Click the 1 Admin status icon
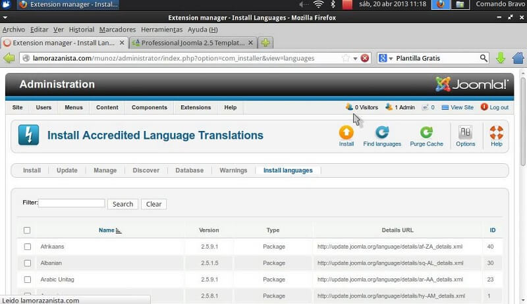The width and height of the screenshot is (527, 304). pos(389,107)
